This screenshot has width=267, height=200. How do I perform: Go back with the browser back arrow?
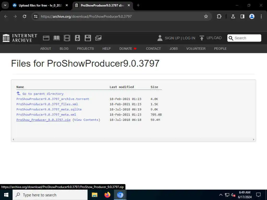coord(6,16)
